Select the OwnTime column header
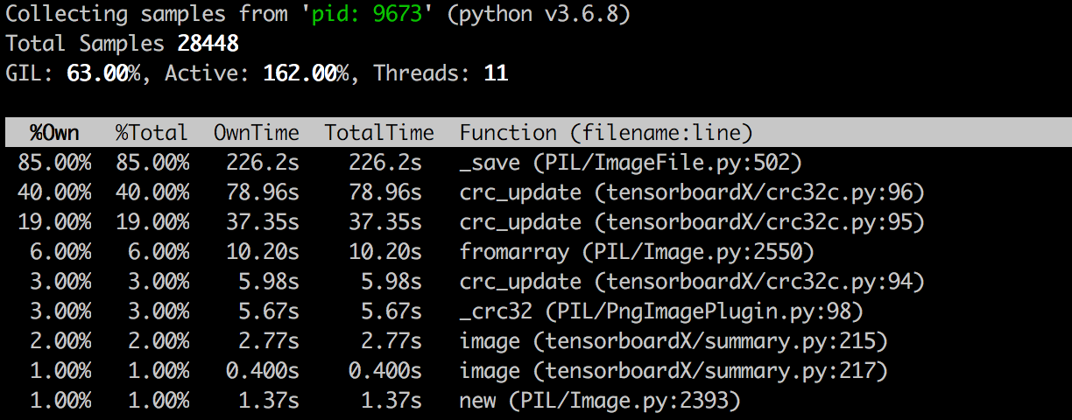1072x420 pixels. [x=257, y=133]
